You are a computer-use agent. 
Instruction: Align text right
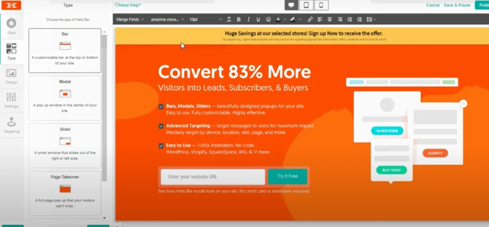coord(340,20)
